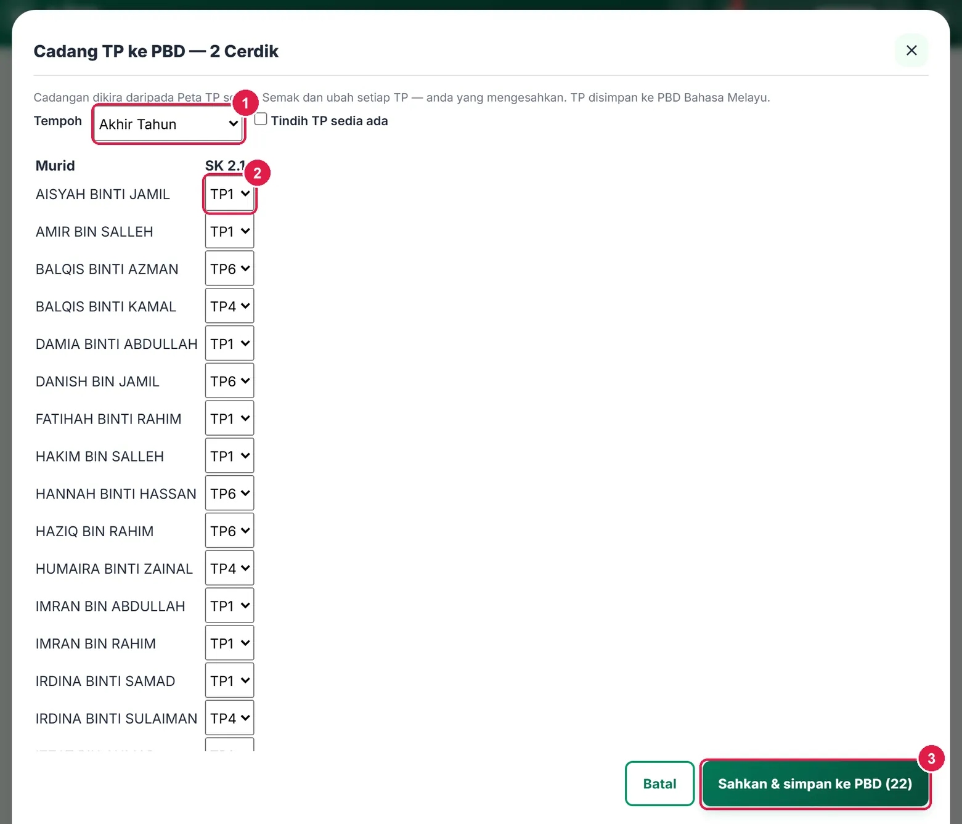Close the Cadang TP ke PBD dialog
962x824 pixels.
pyautogui.click(x=911, y=51)
